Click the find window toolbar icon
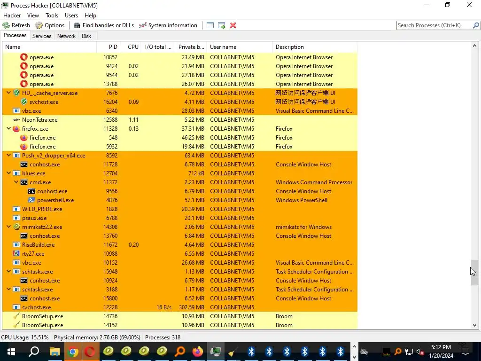The width and height of the screenshot is (481, 361). pyautogui.click(x=210, y=25)
